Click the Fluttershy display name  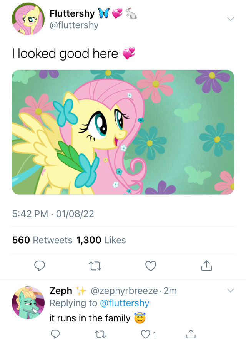point(72,13)
